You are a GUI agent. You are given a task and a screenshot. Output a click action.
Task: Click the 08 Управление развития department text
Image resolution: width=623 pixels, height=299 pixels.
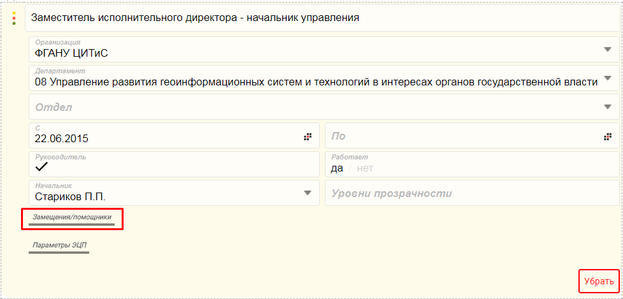315,81
